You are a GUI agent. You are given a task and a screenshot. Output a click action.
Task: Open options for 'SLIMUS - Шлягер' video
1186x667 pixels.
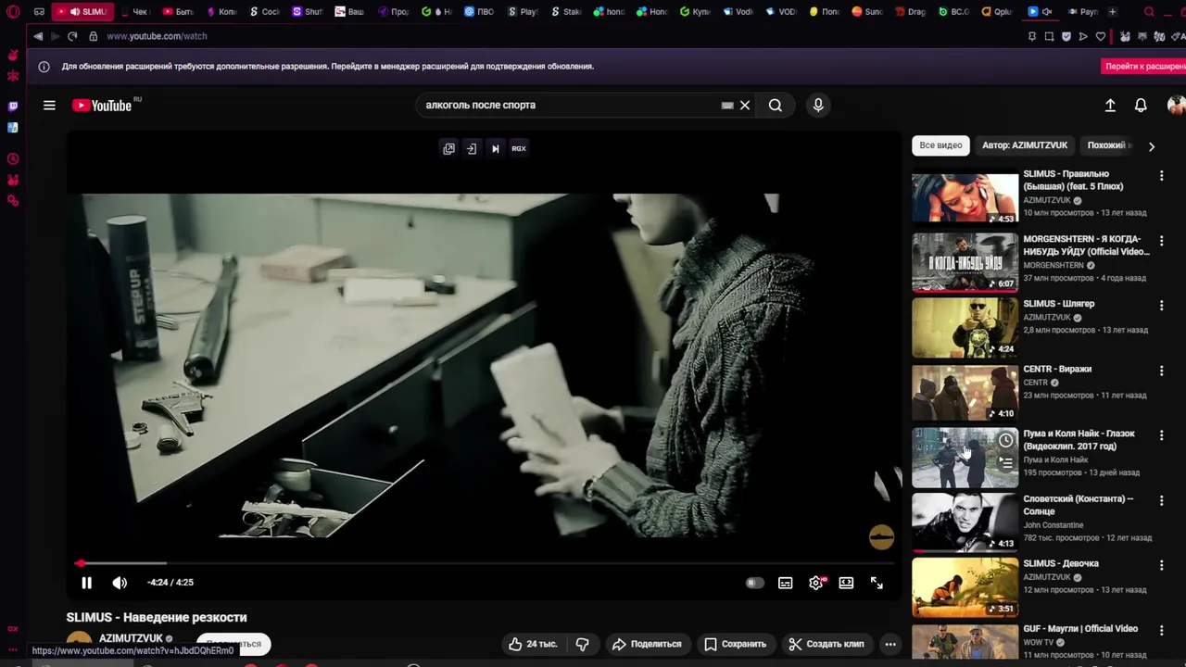(1161, 305)
